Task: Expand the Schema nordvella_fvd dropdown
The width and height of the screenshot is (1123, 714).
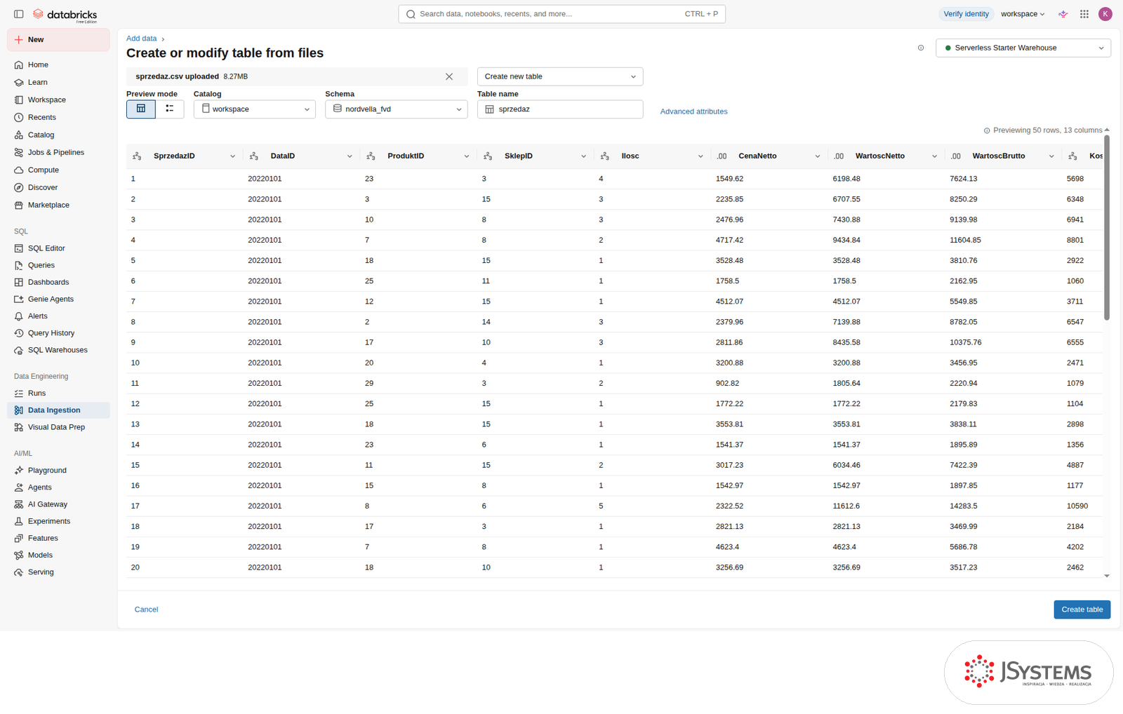Action: (397, 109)
